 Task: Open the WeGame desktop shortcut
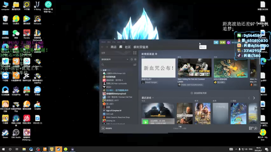coord(37,20)
